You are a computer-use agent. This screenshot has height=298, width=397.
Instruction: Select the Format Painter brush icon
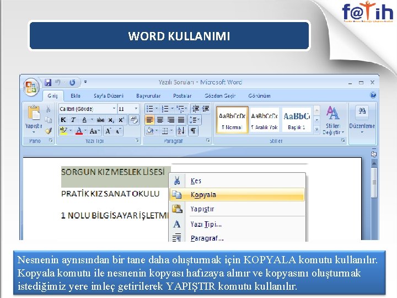coord(48,130)
